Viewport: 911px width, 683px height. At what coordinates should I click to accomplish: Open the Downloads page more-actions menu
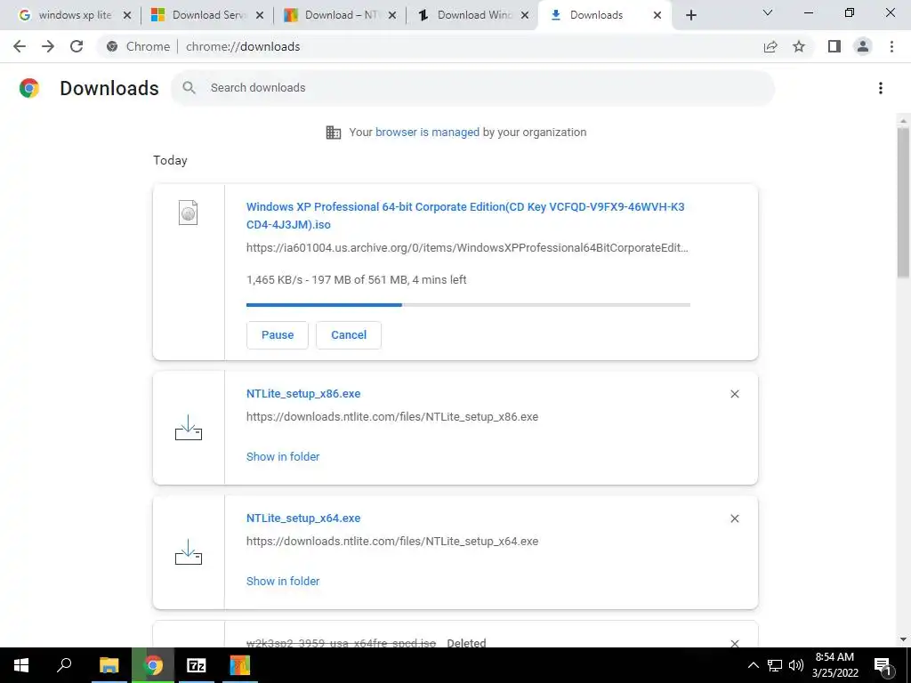tap(881, 88)
